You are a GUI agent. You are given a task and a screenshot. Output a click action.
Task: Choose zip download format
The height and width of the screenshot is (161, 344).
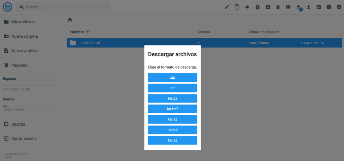click(172, 78)
